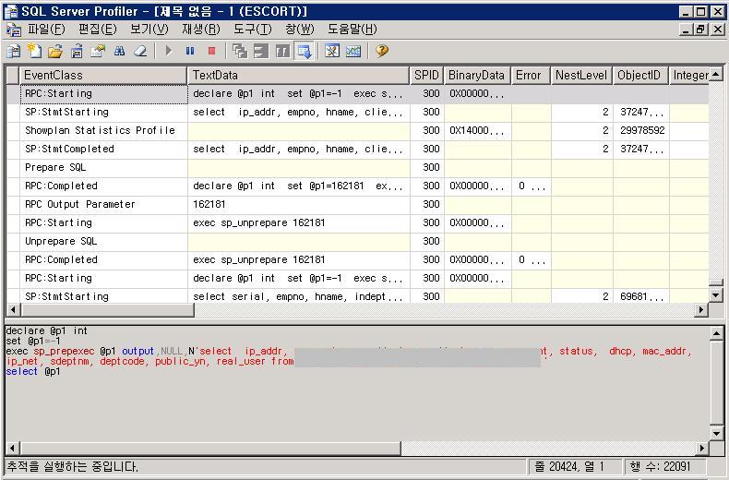Image resolution: width=729 pixels, height=480 pixels.
Task: Open the 재생(R) menu
Action: click(x=201, y=30)
